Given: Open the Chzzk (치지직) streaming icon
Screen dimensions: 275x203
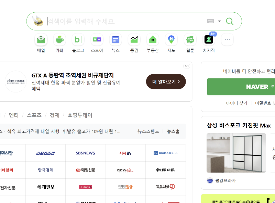Looking at the screenshot, I should [208, 39].
